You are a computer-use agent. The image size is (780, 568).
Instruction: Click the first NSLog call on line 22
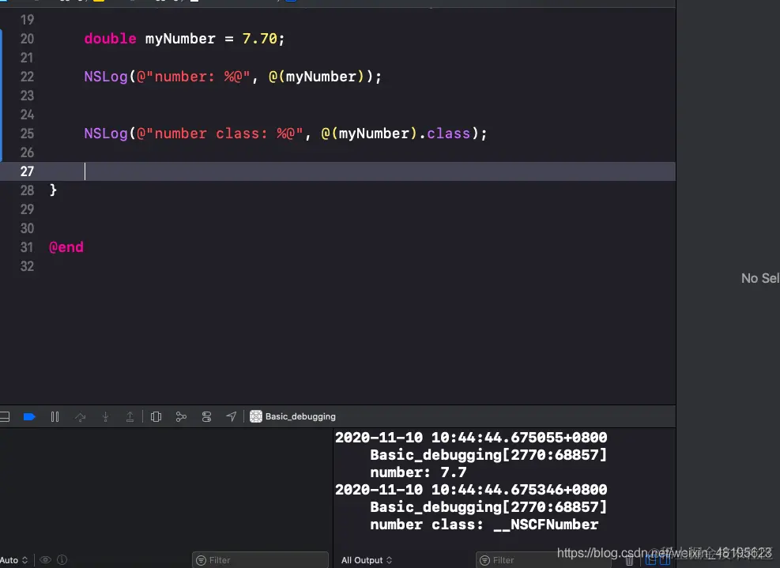(x=106, y=77)
